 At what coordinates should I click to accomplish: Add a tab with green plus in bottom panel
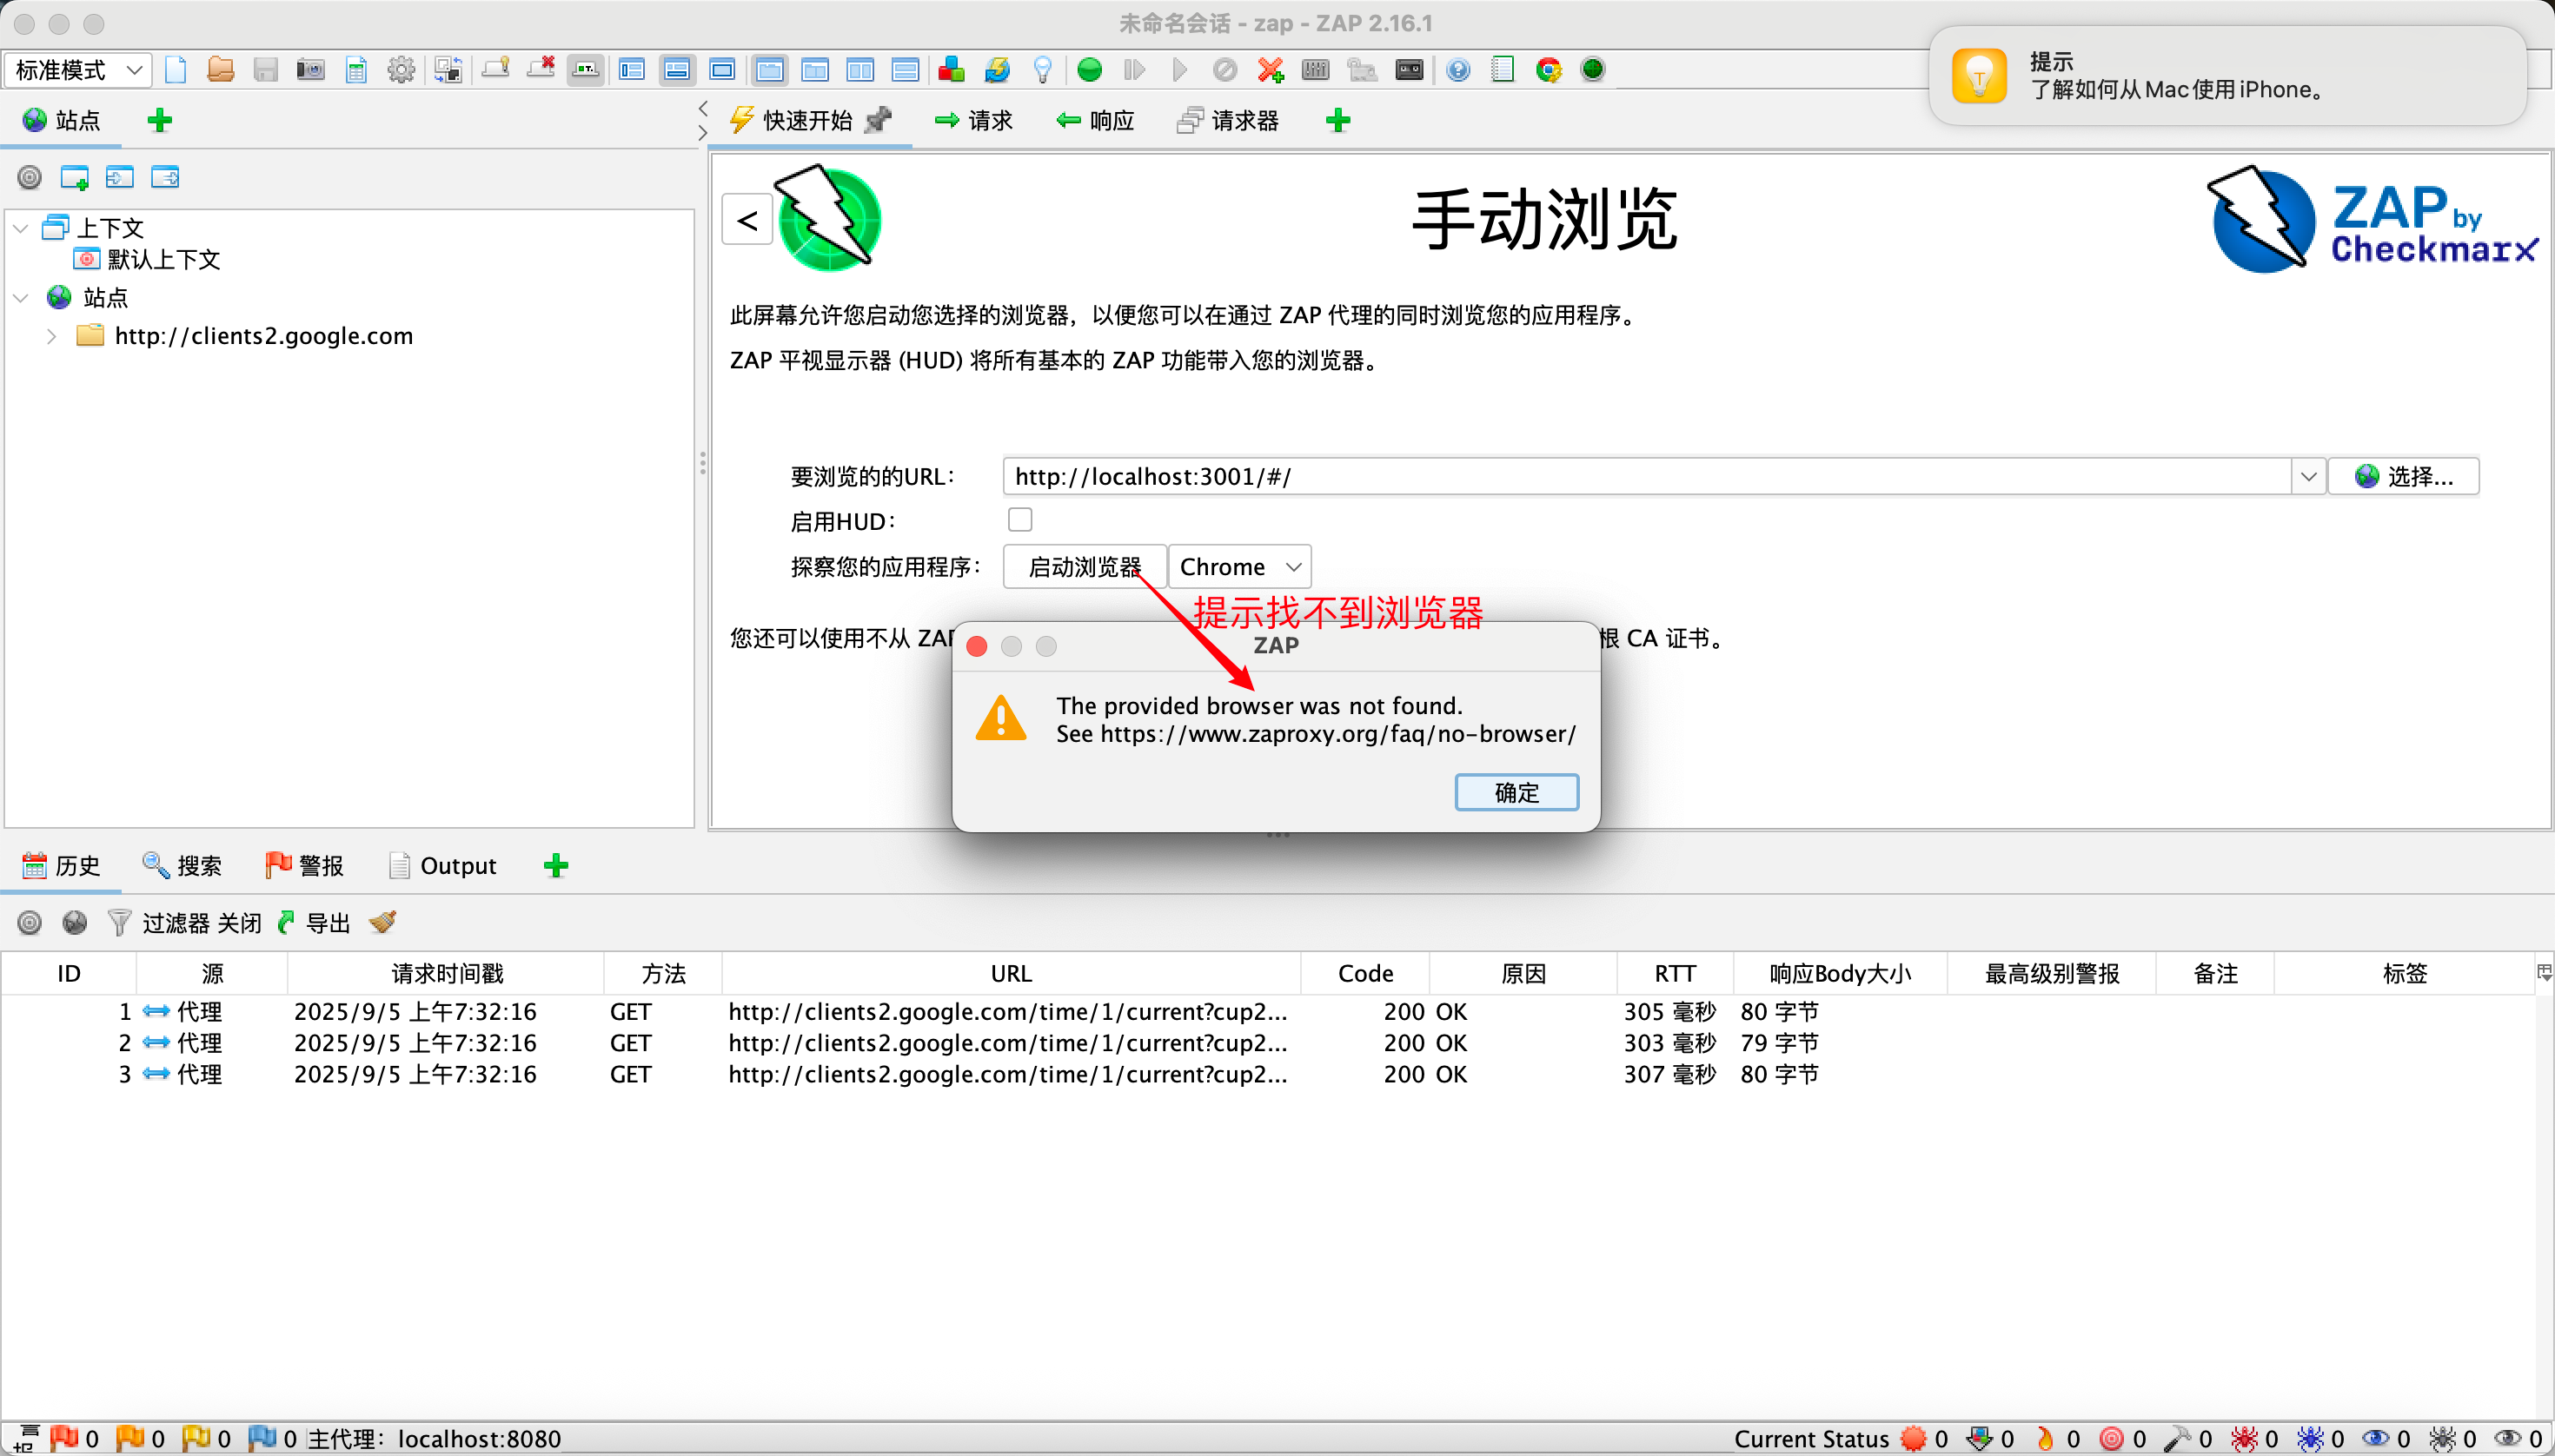[556, 866]
